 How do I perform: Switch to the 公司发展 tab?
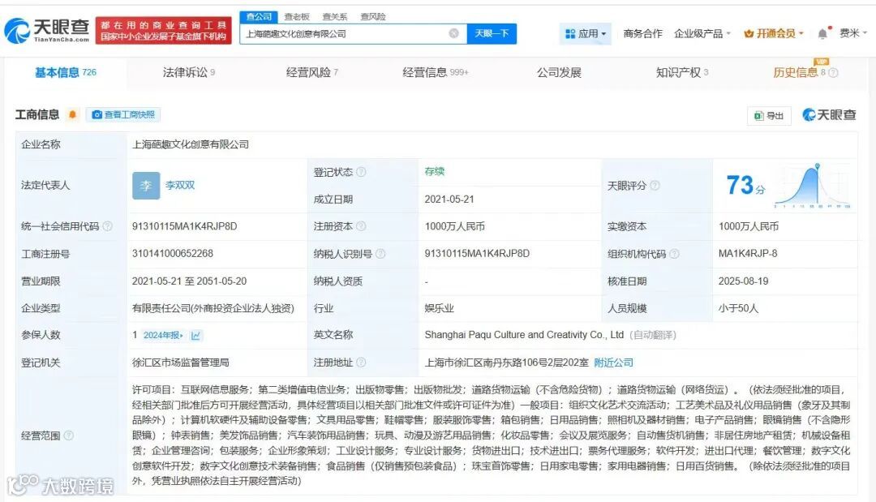pyautogui.click(x=559, y=73)
